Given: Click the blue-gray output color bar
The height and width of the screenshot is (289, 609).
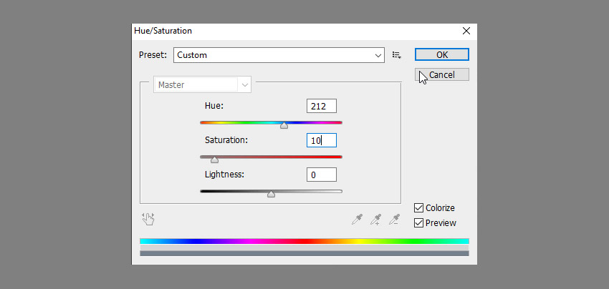Looking at the screenshot, I should click(x=304, y=253).
